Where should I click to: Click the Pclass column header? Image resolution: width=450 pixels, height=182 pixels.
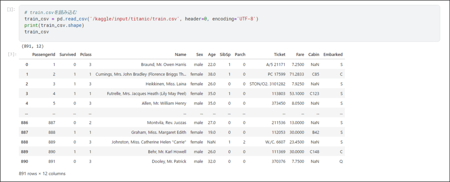(85, 54)
